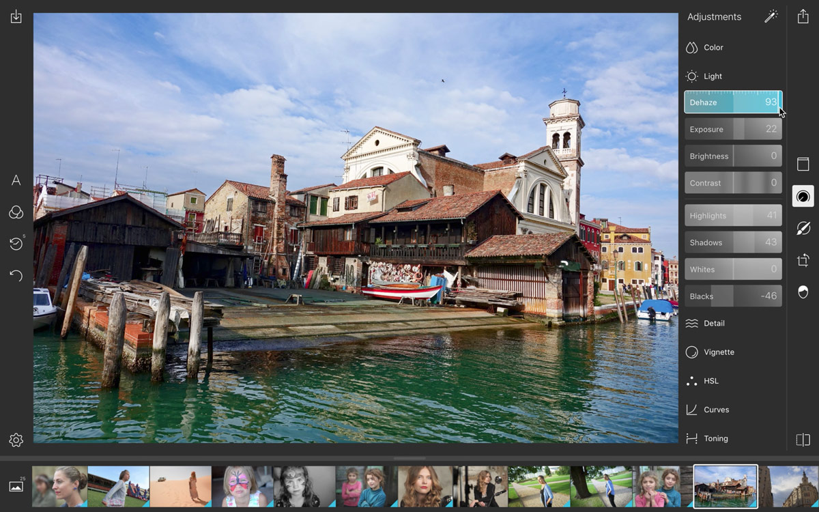Click the export share icon
This screenshot has height=512, width=819.
point(803,17)
